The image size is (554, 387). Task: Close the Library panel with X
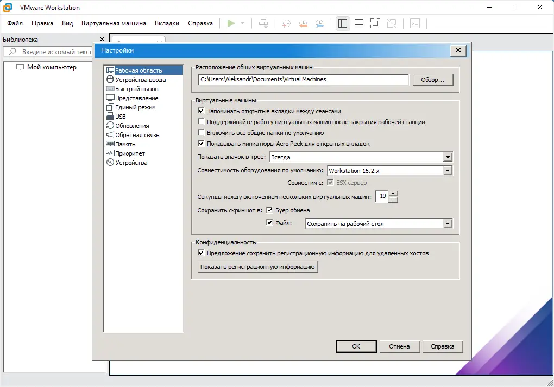(102, 40)
